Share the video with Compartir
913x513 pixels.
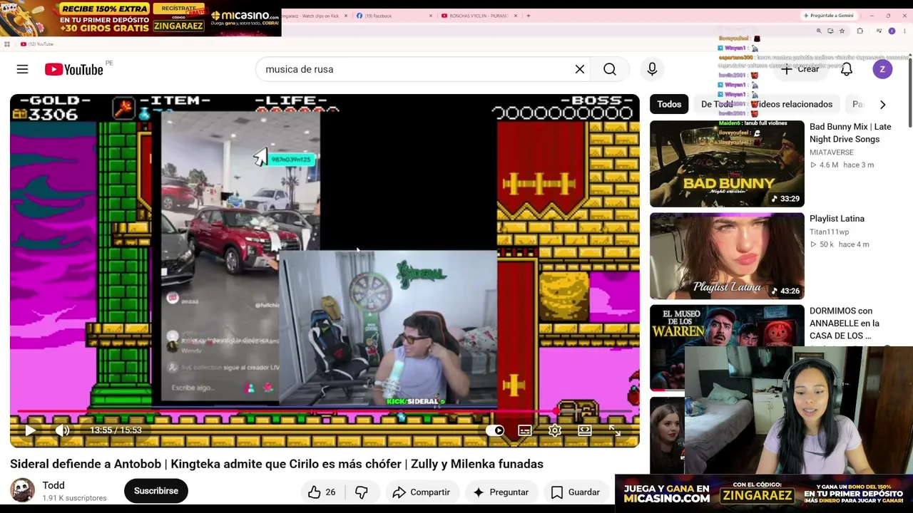tap(421, 492)
